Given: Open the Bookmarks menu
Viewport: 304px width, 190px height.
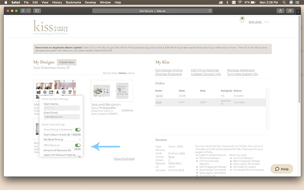Looking at the screenshot, I should point(73,2).
